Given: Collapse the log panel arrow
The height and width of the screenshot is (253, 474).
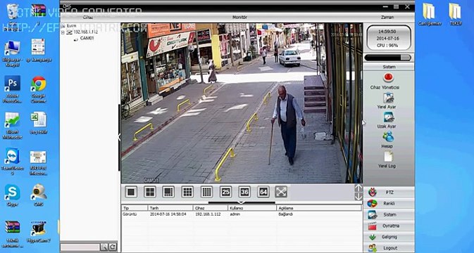Looking at the screenshot, I should pos(242,202).
